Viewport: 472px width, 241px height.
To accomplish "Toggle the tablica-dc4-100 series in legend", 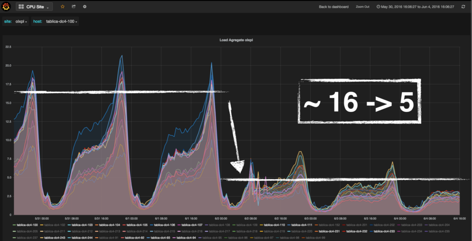I will coord(27,225).
